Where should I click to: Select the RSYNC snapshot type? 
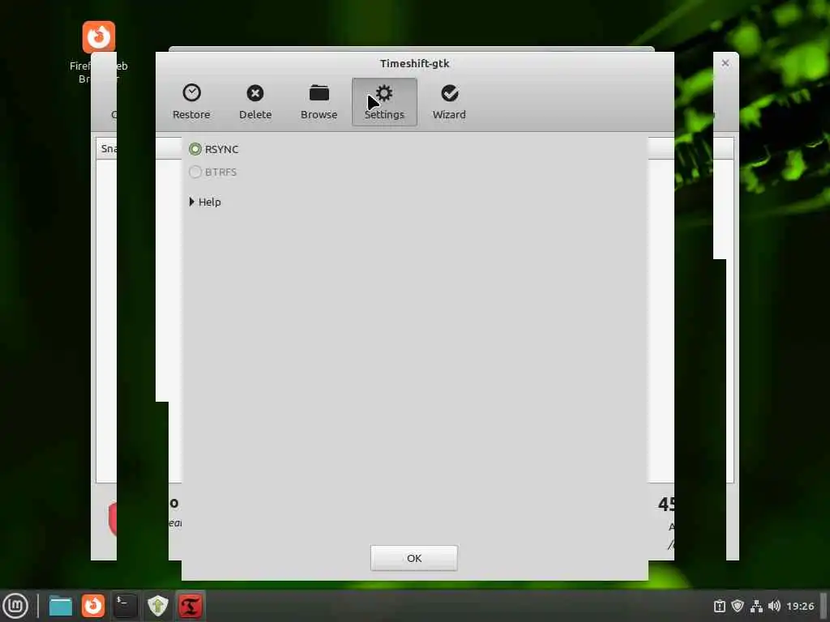tap(214, 149)
